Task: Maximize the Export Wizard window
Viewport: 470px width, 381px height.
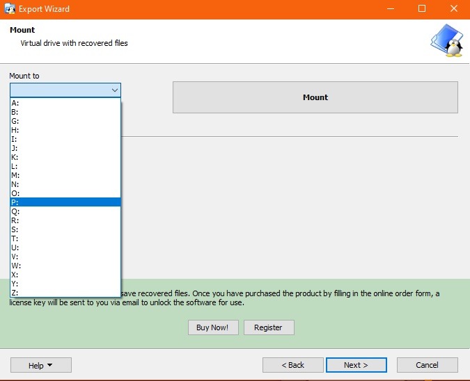Action: [x=421, y=9]
